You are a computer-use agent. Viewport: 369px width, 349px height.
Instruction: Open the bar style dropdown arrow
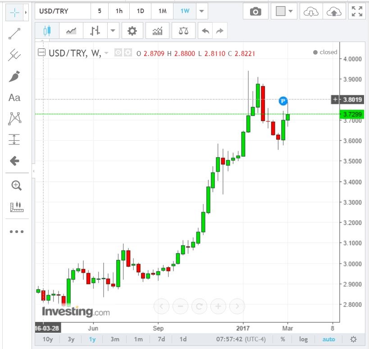click(112, 31)
